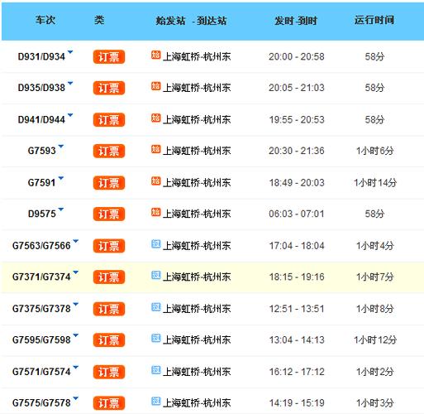Viewport: 424px width, 414px height.
Task: Click the 过 pass-through icon in the G7575/G7578 row
Action: [x=155, y=401]
